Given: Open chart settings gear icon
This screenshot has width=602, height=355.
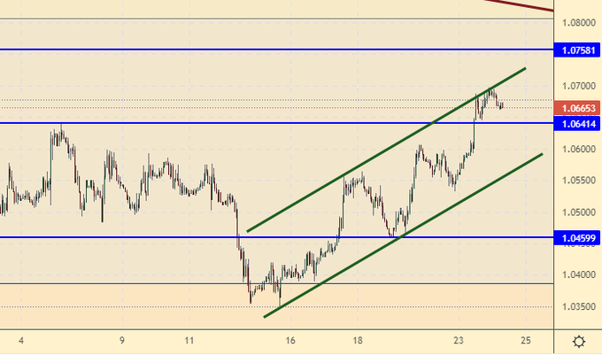Looking at the screenshot, I should 578,342.
